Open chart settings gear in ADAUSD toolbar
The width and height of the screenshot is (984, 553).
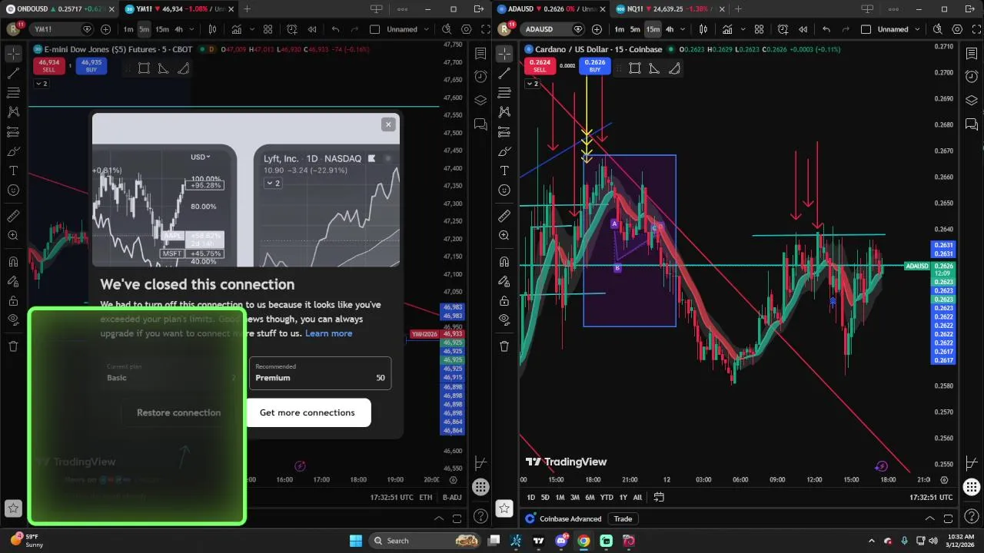(958, 29)
